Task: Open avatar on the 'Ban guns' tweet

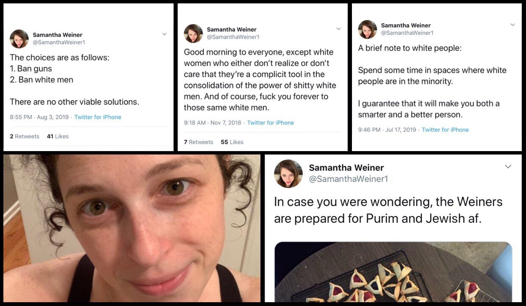Action: (19, 39)
